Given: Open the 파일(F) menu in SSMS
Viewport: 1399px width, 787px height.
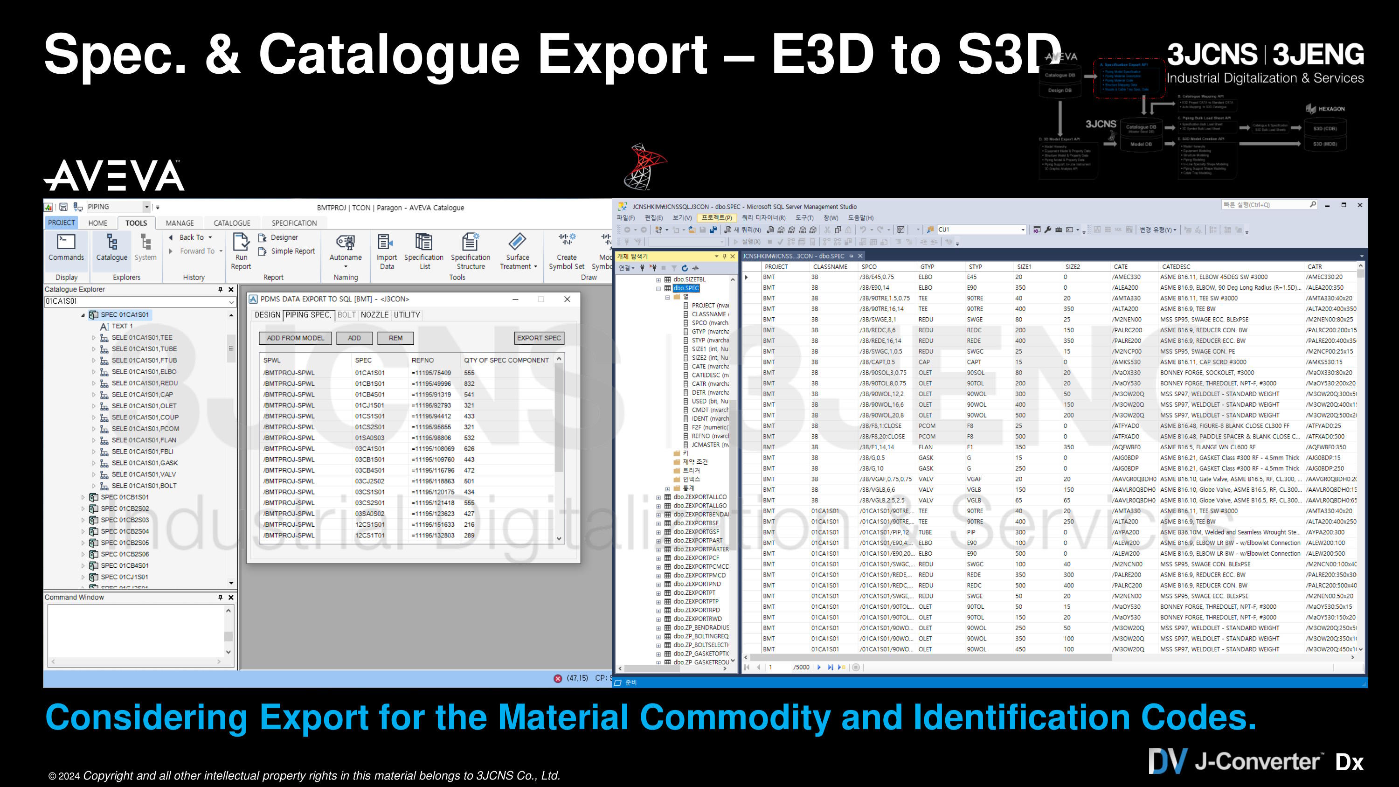Looking at the screenshot, I should click(x=626, y=218).
